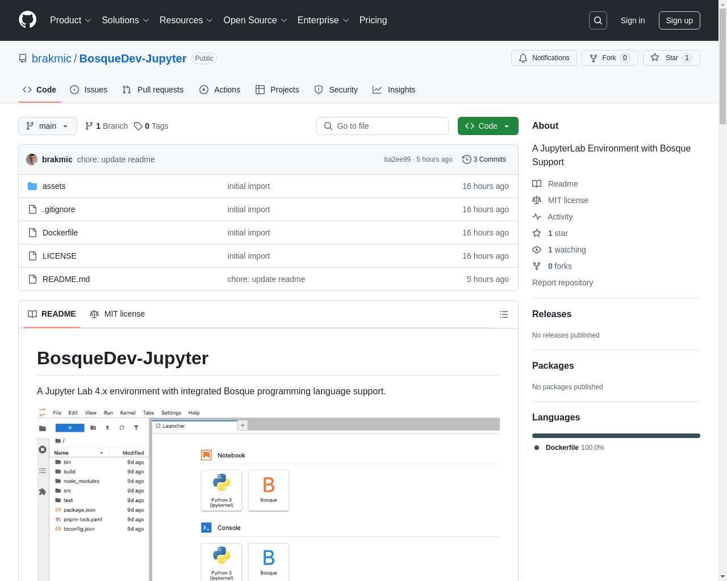Screen dimensions: 727x581
Task: Open the assets folder
Action: pos(54,186)
